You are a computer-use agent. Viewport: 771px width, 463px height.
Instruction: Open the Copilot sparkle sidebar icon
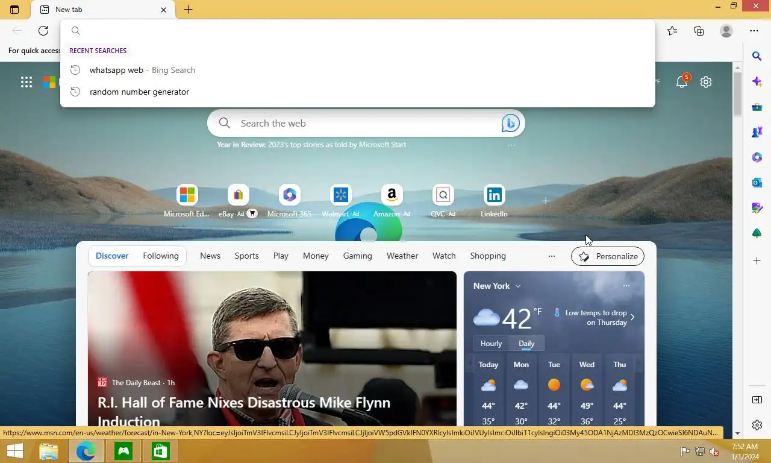[x=757, y=81]
